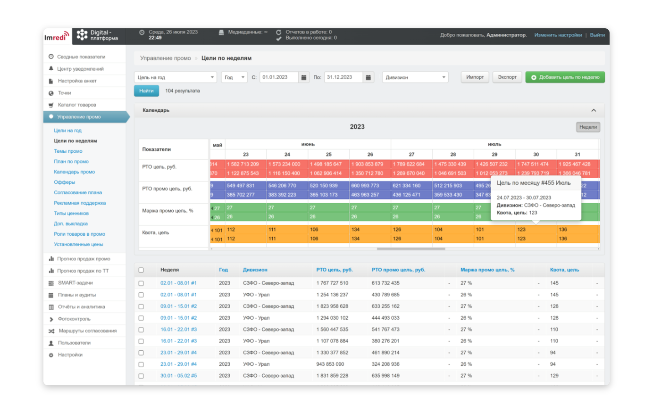Open Темы промо submenu item
Image resolution: width=653 pixels, height=413 pixels.
(68, 151)
